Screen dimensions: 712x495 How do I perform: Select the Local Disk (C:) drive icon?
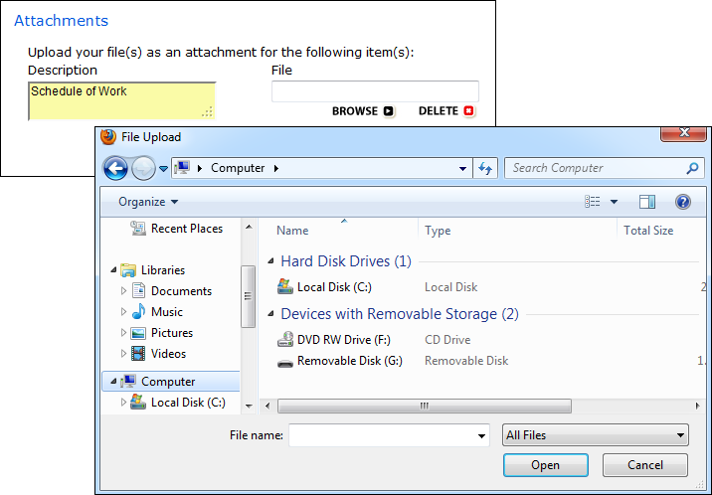[285, 287]
